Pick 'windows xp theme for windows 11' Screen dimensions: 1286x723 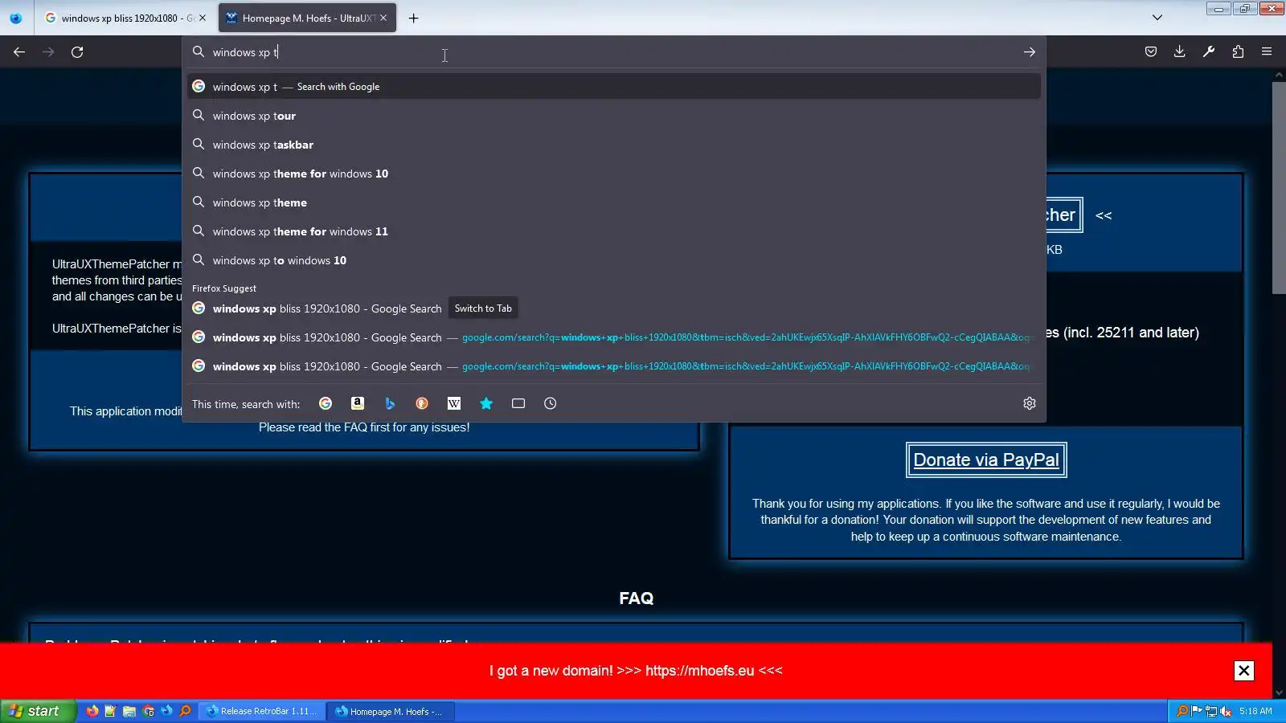click(614, 231)
